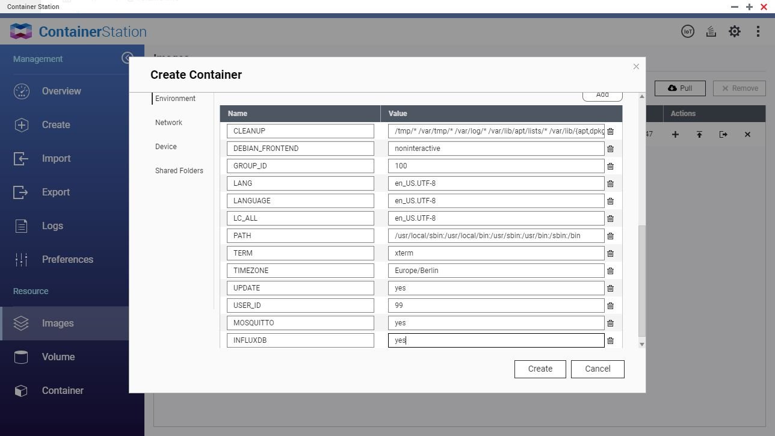Click trash icon for MOSQUITTO variable
Viewport: 775px width, 436px height.
pos(610,323)
